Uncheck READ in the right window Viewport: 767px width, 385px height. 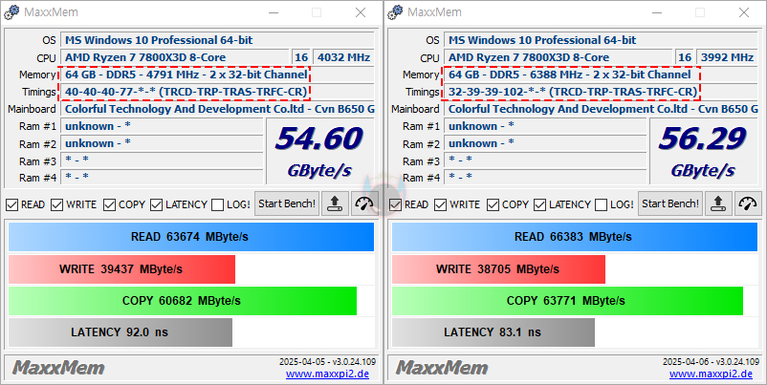(395, 204)
